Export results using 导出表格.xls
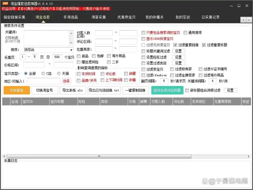The width and height of the screenshot is (253, 190). pos(73,90)
